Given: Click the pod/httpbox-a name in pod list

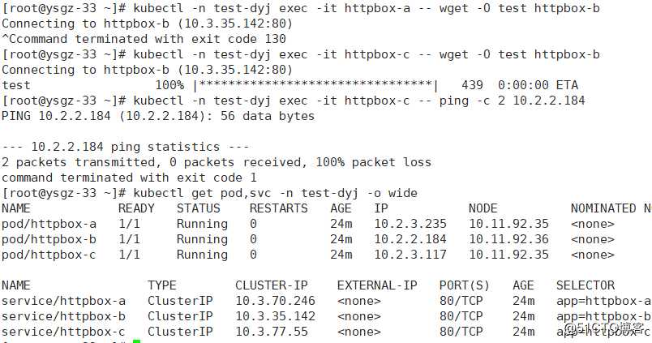Looking at the screenshot, I should (49, 224).
